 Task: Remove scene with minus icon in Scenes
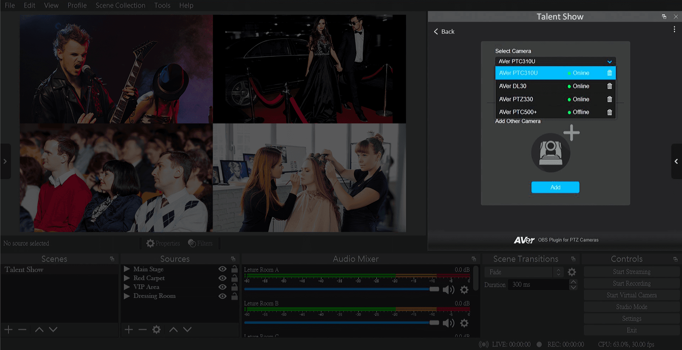[22, 329]
